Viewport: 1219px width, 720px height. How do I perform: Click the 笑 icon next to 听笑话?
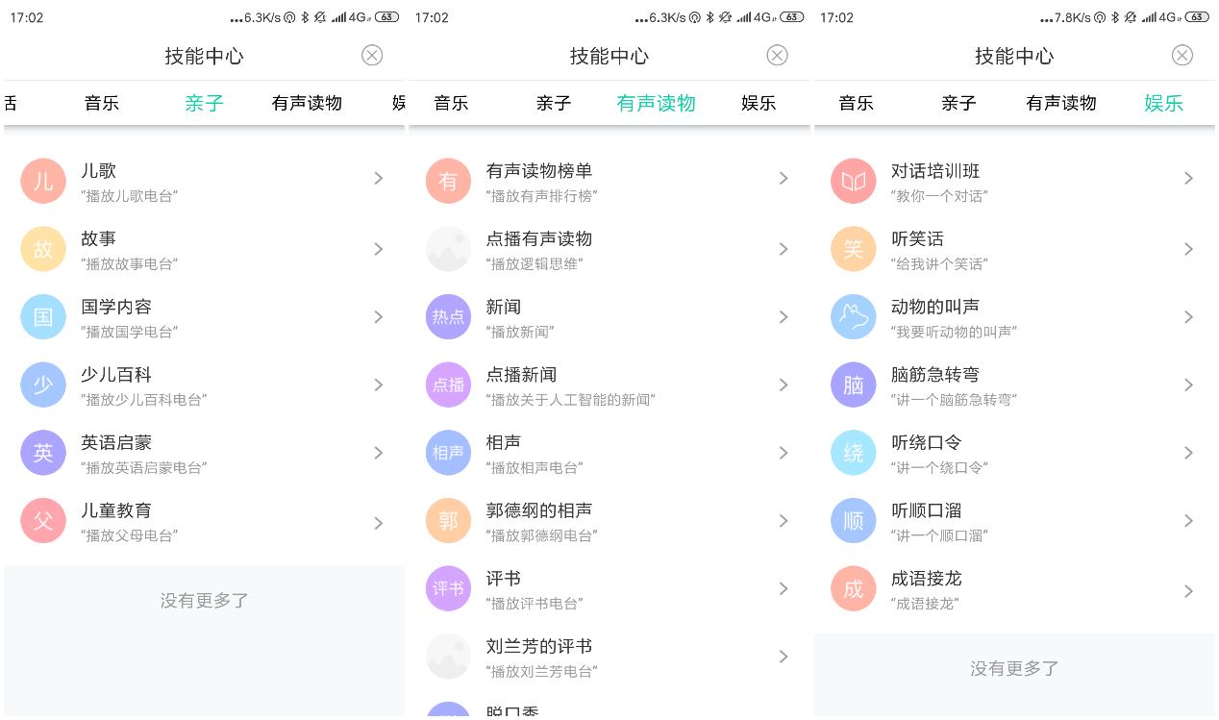(x=854, y=249)
